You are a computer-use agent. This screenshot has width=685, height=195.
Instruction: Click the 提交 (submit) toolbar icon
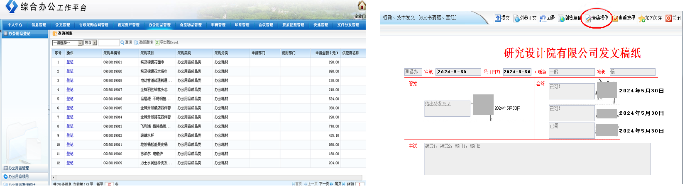(498, 18)
